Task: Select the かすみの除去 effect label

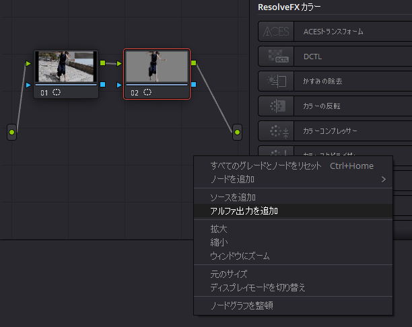Action: click(x=322, y=81)
